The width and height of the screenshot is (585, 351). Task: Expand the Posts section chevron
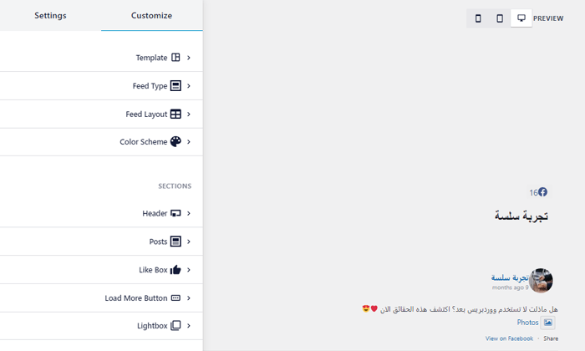(189, 242)
